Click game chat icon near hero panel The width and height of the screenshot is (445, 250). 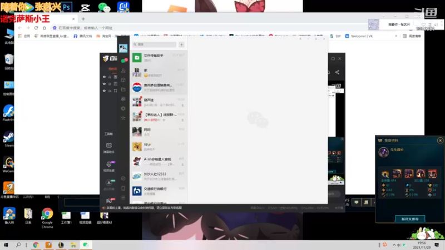point(356,202)
